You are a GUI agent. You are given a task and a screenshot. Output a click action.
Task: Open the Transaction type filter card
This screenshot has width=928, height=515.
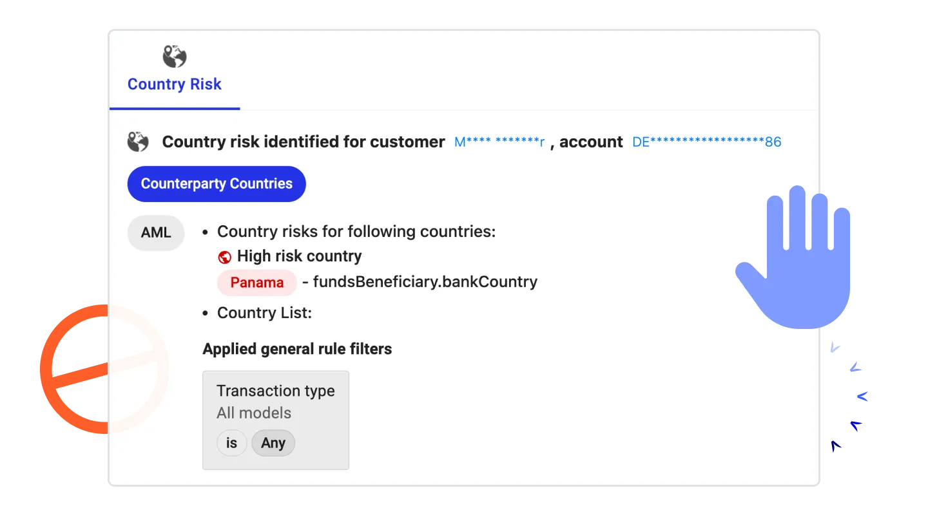(275, 391)
